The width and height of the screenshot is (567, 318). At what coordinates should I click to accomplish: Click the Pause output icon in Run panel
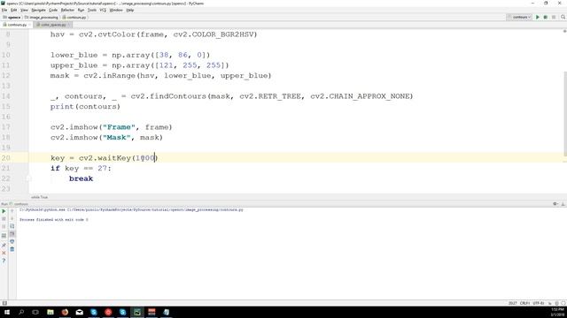pyautogui.click(x=4, y=227)
